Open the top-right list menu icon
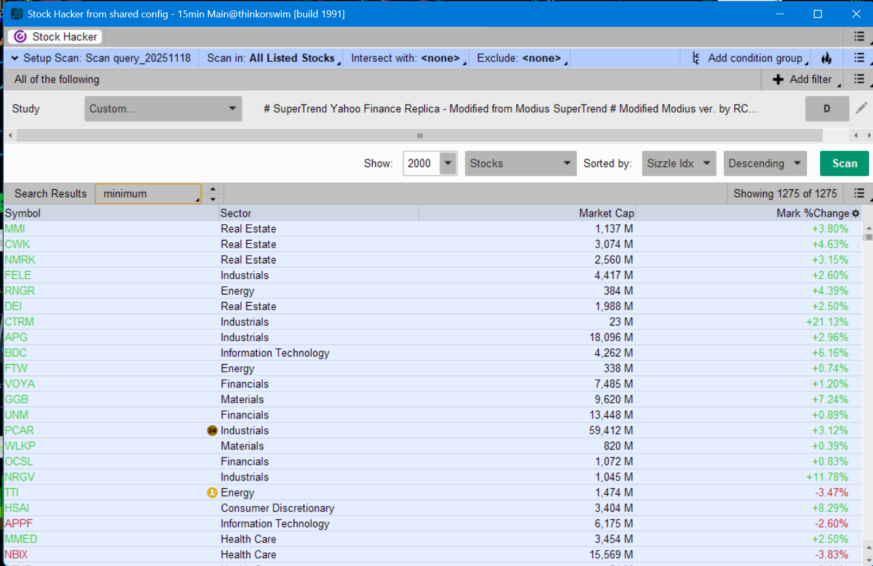This screenshot has height=566, width=873. 859,36
